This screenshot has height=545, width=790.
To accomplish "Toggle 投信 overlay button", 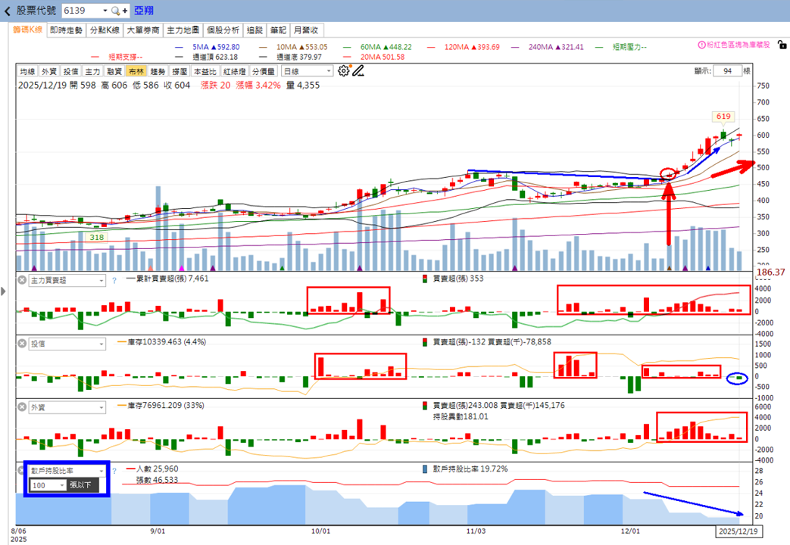I will point(70,71).
